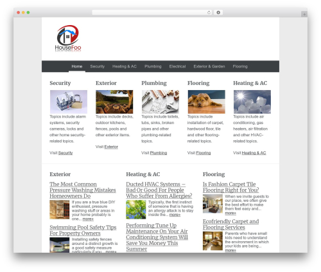Image resolution: width=321 pixels, height=272 pixels.
Task: Open Swimming Pool Safety Tips article
Action: click(83, 230)
